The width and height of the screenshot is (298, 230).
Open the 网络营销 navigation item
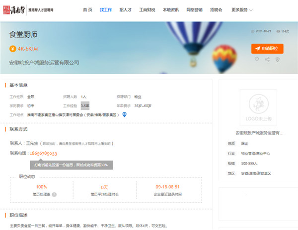coord(194,10)
